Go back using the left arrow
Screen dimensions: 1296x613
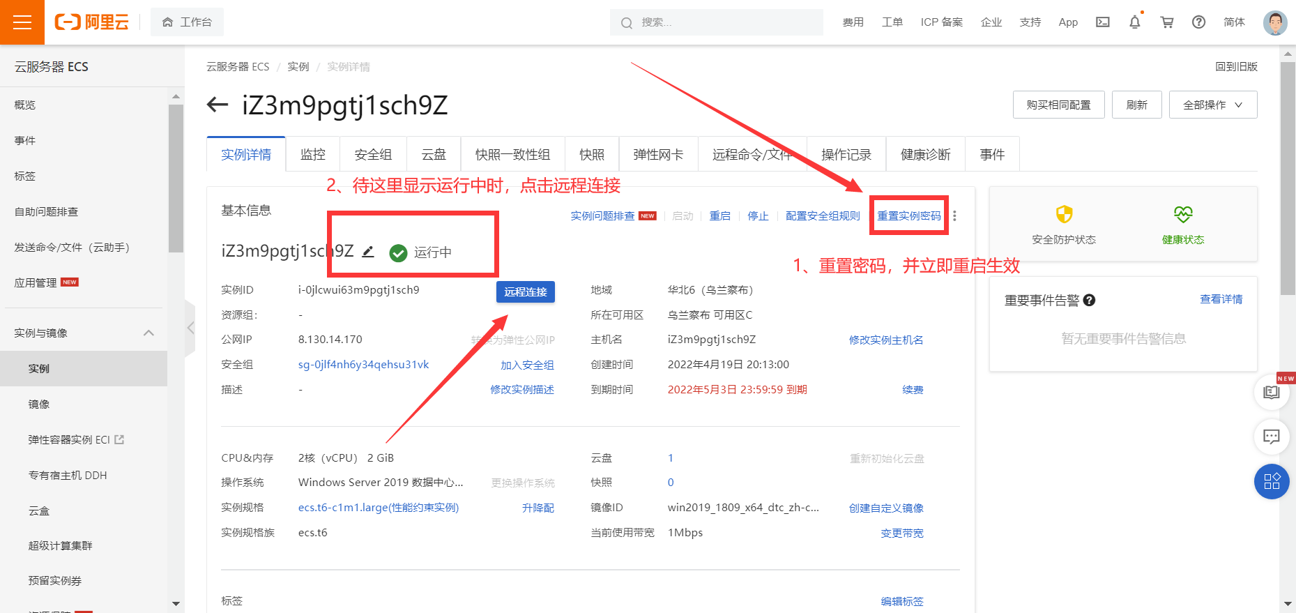coord(218,105)
